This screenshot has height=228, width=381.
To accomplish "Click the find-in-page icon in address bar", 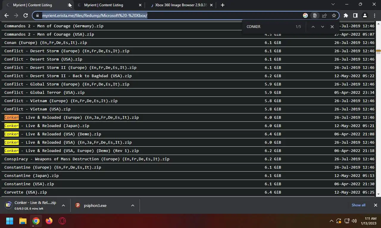I will [x=315, y=15].
